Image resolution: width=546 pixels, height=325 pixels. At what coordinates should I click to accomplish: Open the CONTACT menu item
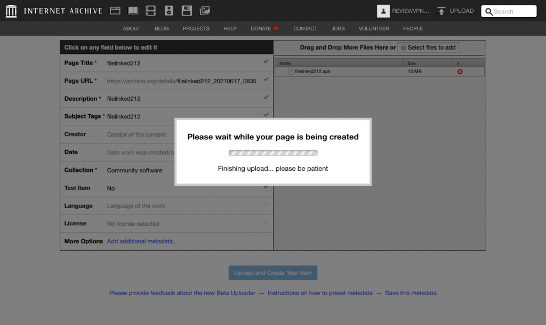[x=305, y=29]
